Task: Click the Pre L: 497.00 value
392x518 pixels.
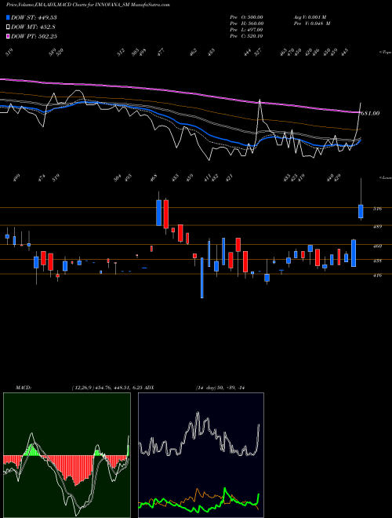Action: pyautogui.click(x=246, y=30)
